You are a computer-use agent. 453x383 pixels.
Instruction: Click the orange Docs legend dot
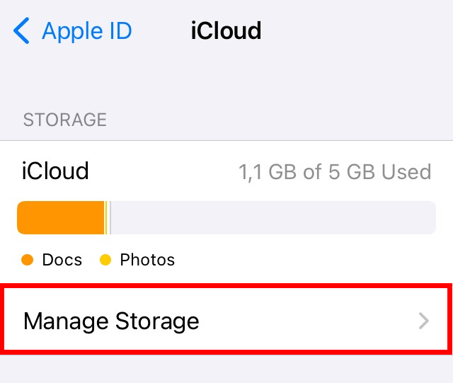click(x=28, y=260)
